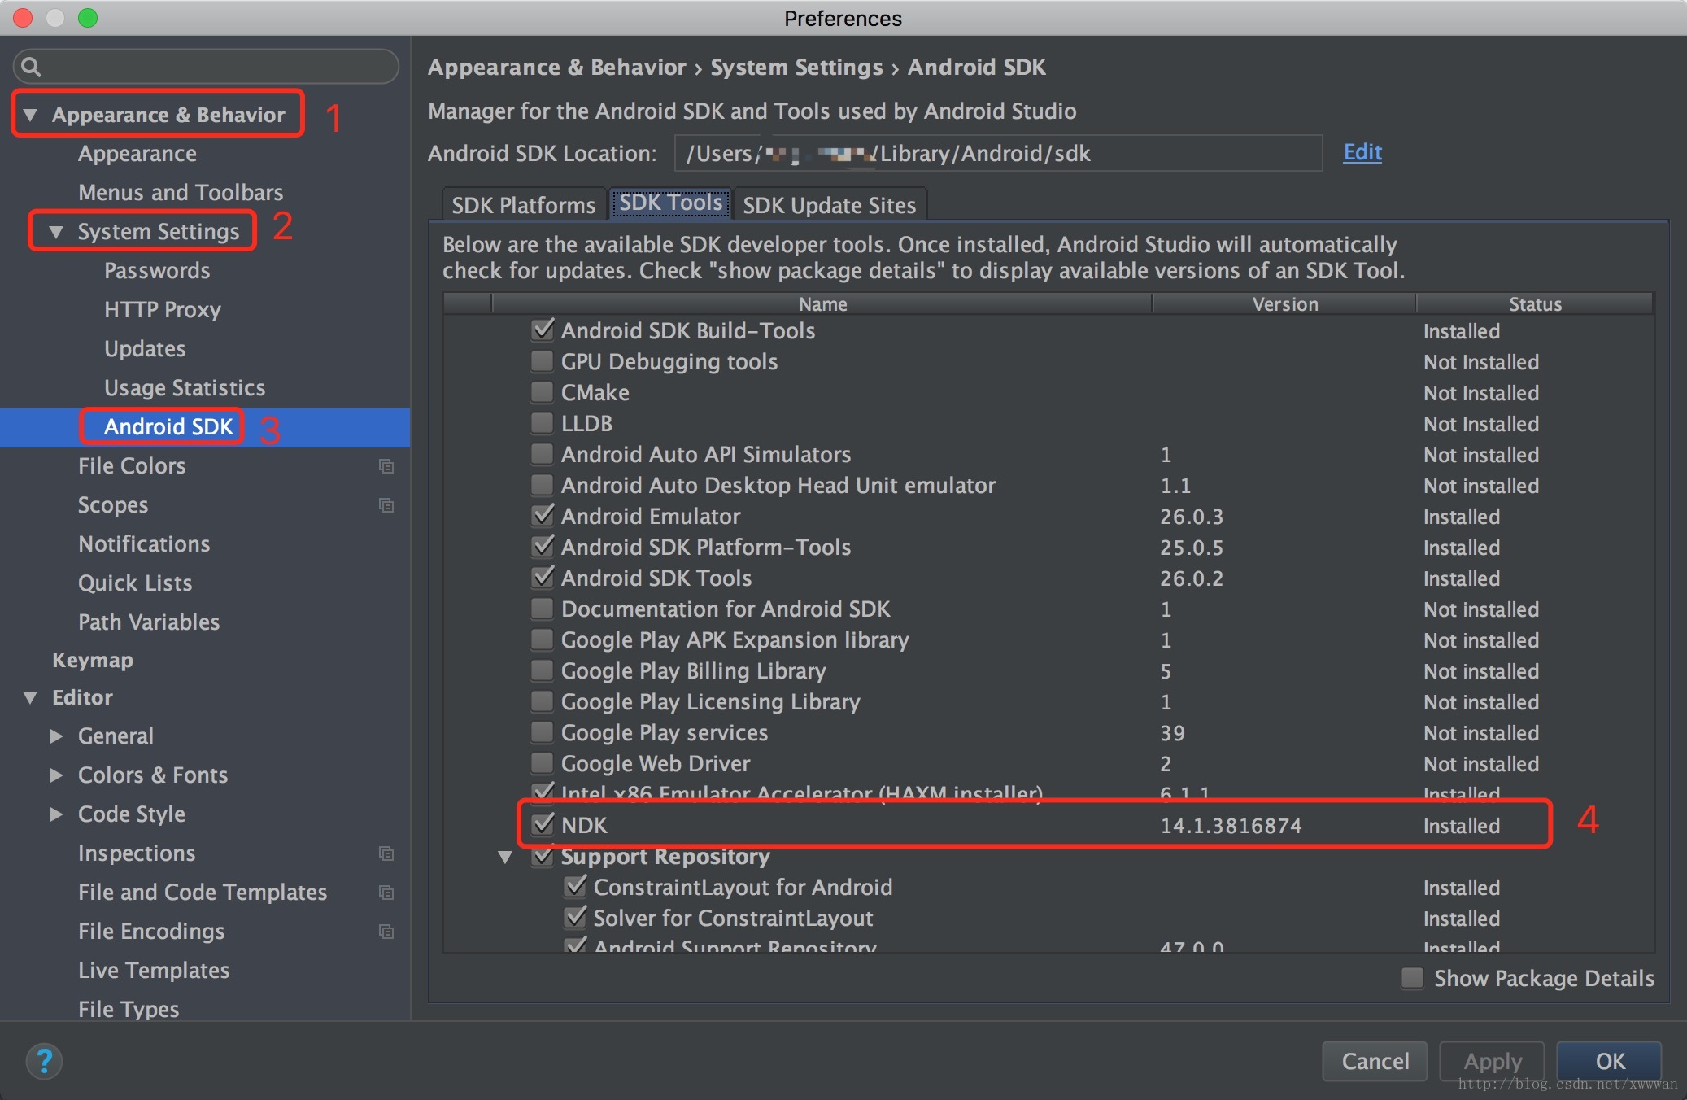Tick the LLDB checkbox

[x=543, y=423]
